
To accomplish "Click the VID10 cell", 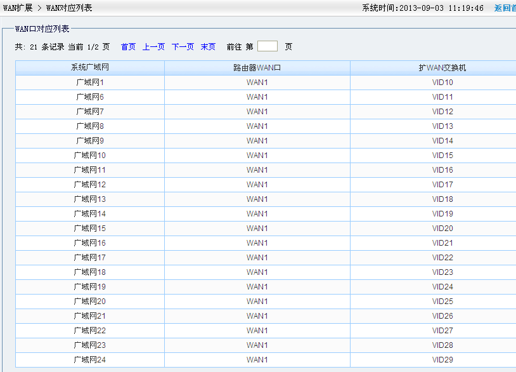I will (x=442, y=83).
